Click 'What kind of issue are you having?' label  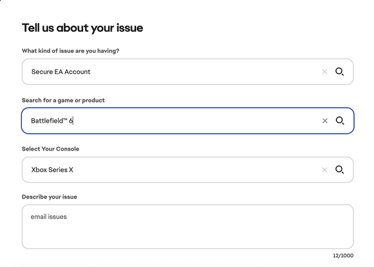pyautogui.click(x=71, y=51)
